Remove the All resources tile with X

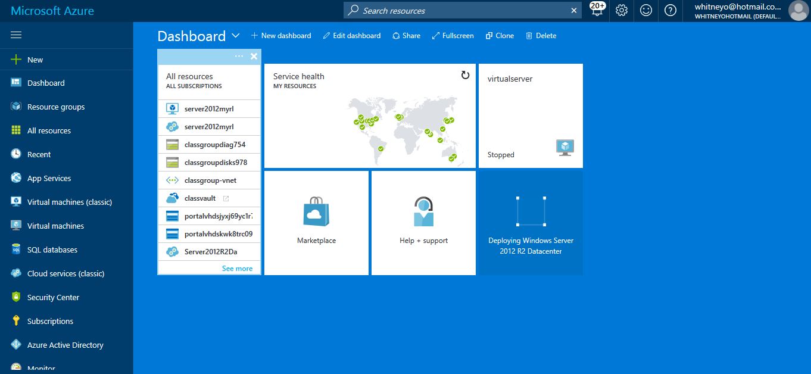click(254, 56)
